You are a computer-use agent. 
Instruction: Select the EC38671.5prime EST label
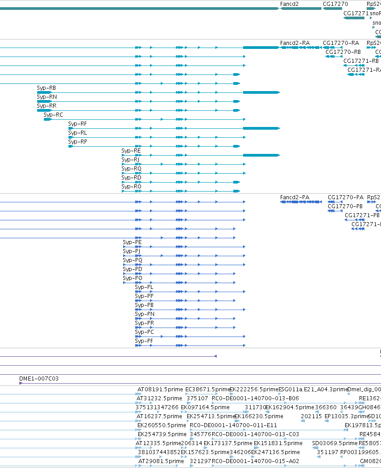[x=208, y=389]
